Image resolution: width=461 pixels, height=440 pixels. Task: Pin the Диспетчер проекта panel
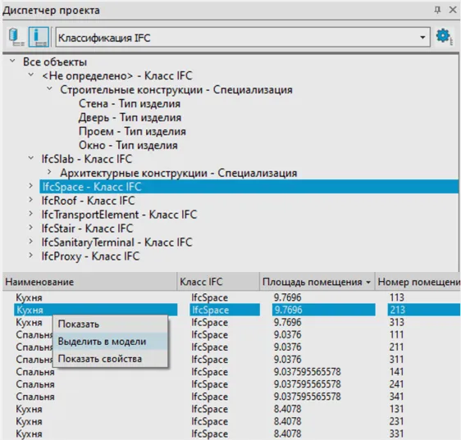(x=437, y=11)
